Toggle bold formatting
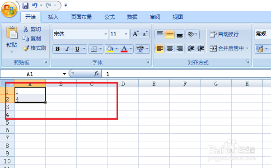Image resolution: width=271 pixels, height=168 pixels. 57,49
